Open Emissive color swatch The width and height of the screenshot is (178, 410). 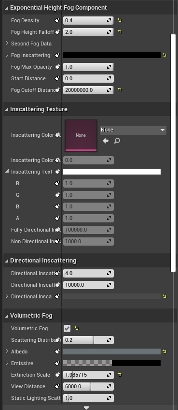(112, 363)
